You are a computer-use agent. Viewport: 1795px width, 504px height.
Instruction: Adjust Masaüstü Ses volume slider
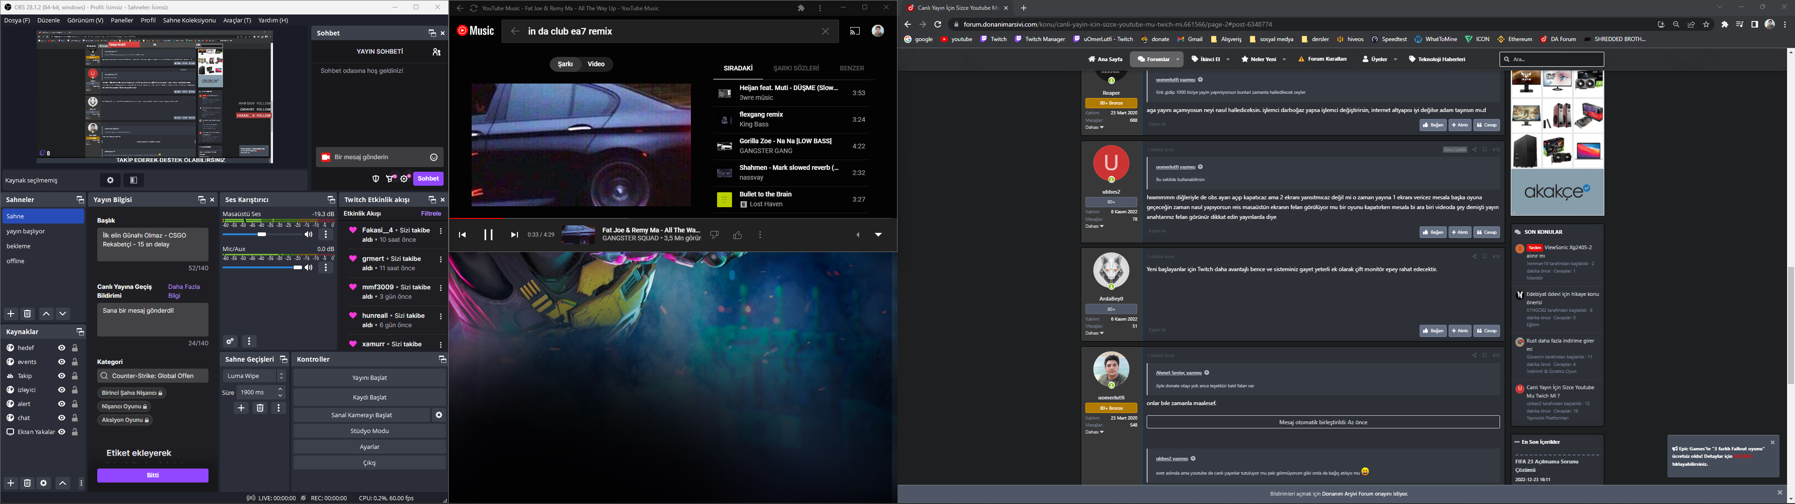click(261, 235)
